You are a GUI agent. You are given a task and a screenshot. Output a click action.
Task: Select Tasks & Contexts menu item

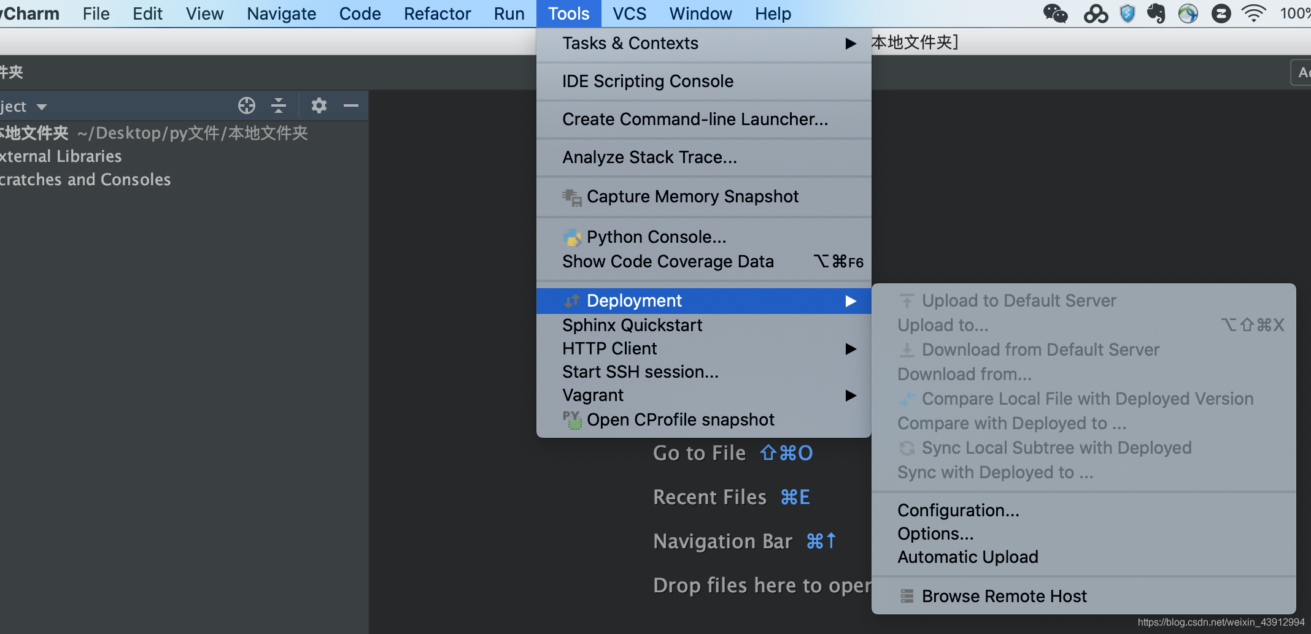click(x=704, y=44)
